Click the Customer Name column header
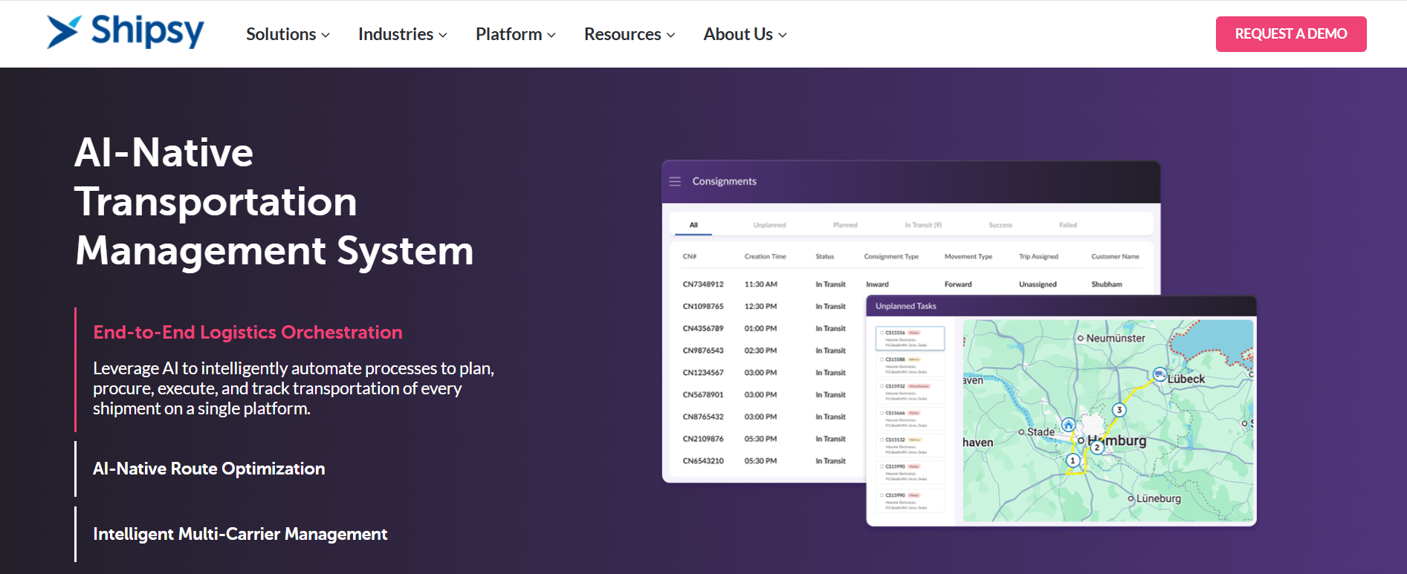The image size is (1407, 574). coord(1115,256)
